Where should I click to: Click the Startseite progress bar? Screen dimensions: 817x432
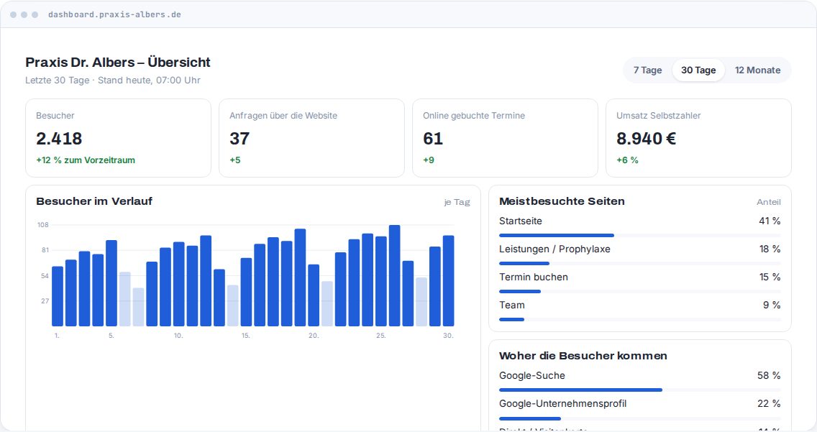click(640, 235)
